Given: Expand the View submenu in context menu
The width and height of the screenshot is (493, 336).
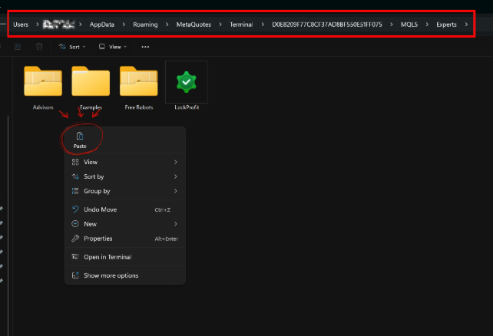Looking at the screenshot, I should pos(125,162).
